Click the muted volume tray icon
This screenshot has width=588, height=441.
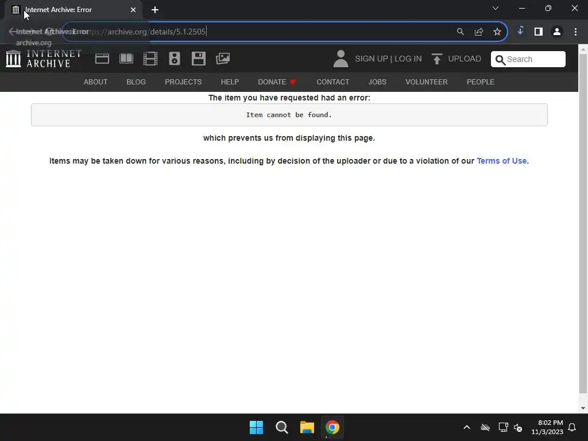[518, 427]
